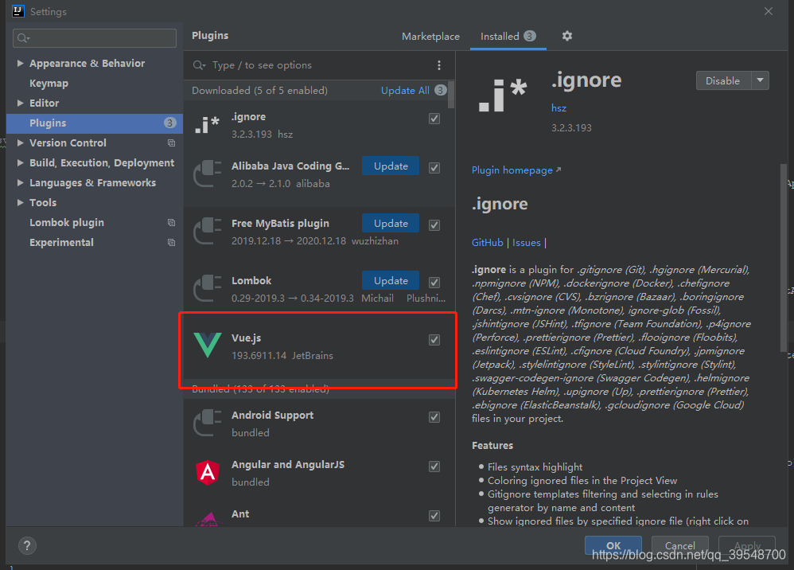The height and width of the screenshot is (570, 794).
Task: Expand Appearance & Behavior settings node
Action: pos(20,64)
